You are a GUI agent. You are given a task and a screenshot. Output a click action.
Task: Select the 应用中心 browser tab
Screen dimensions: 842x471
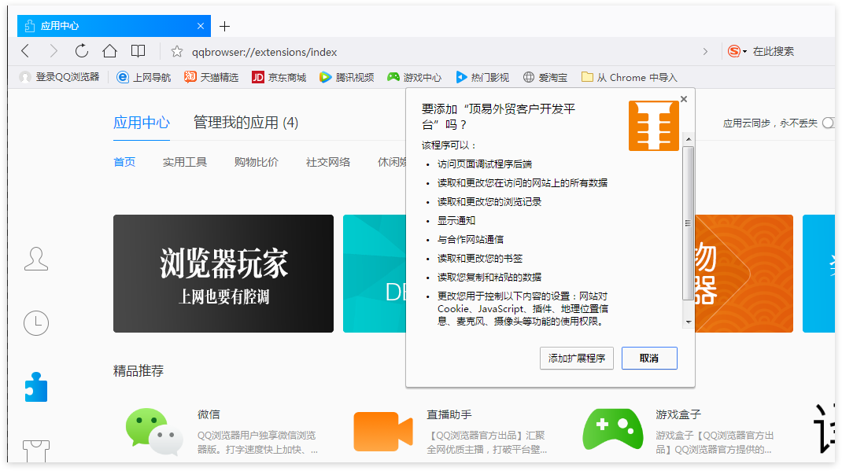click(x=114, y=26)
